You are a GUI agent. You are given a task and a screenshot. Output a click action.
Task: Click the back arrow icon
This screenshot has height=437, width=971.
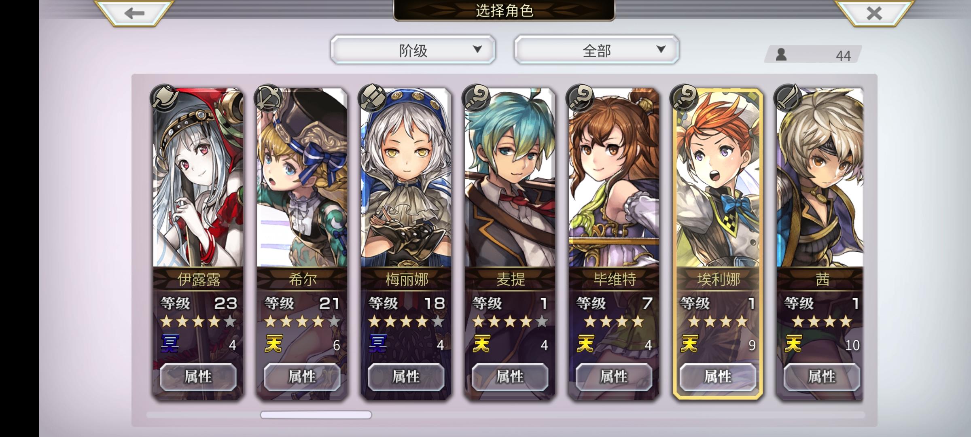[134, 13]
